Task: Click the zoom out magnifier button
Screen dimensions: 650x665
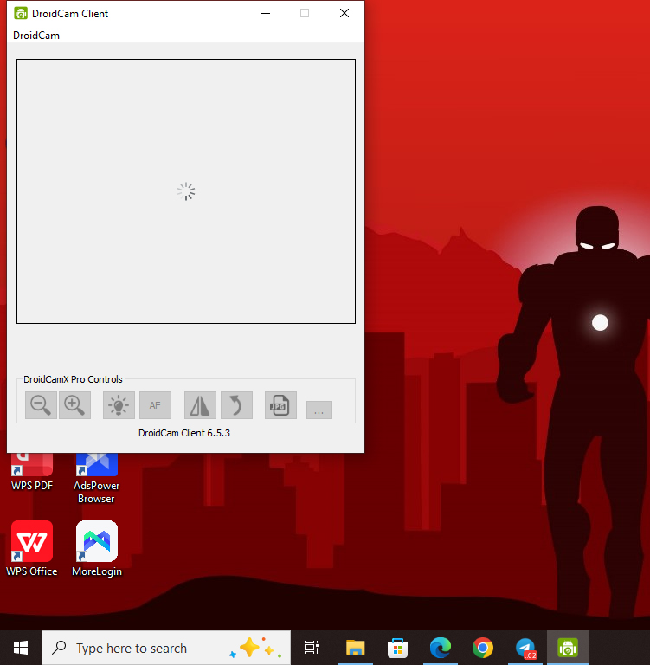Action: pyautogui.click(x=41, y=404)
